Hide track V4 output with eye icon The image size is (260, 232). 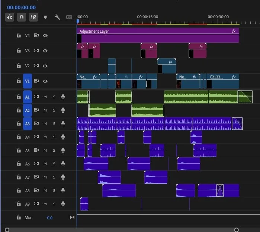pyautogui.click(x=45, y=35)
